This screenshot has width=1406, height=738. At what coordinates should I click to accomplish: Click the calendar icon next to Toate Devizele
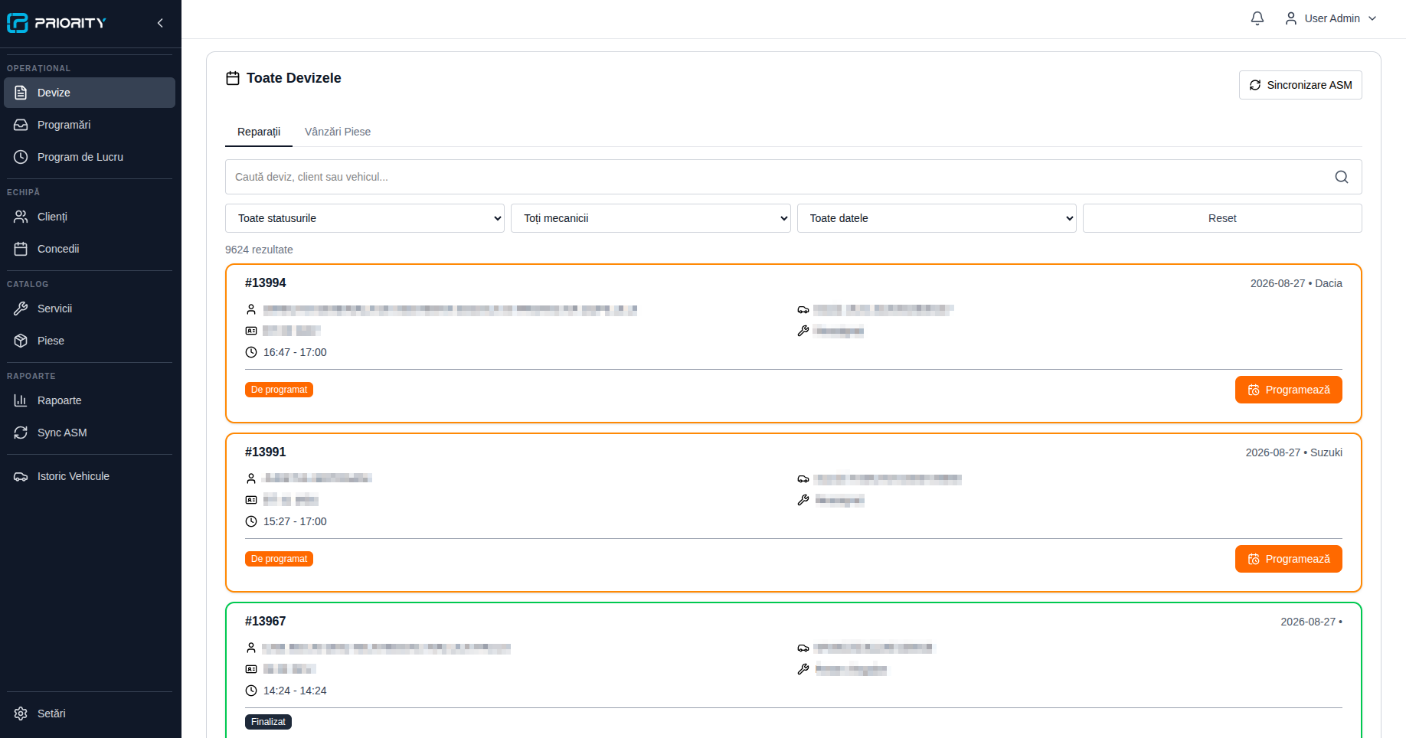(233, 78)
